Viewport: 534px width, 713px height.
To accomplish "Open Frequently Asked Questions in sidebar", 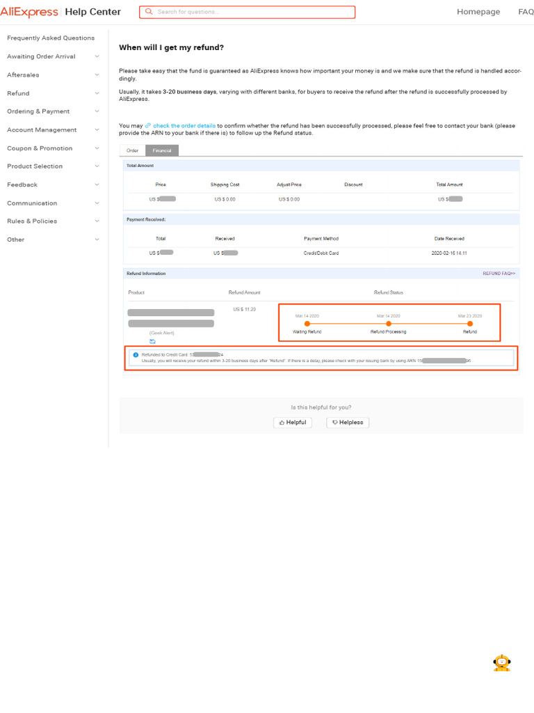I will click(51, 38).
